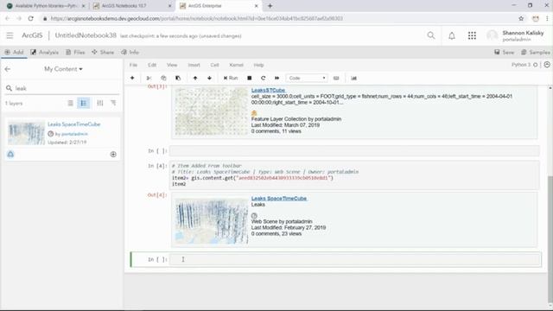Click the portaladmin owner link in side panel
The height and width of the screenshot is (311, 553).
(x=74, y=134)
